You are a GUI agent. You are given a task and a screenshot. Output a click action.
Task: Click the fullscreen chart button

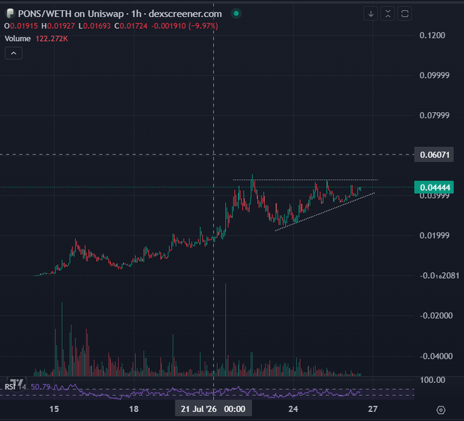click(405, 14)
